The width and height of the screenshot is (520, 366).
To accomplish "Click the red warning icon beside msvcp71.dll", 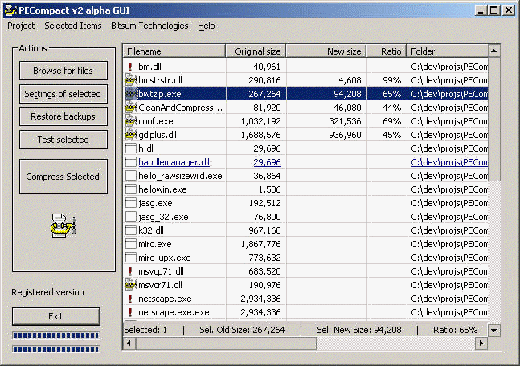I will [x=130, y=271].
